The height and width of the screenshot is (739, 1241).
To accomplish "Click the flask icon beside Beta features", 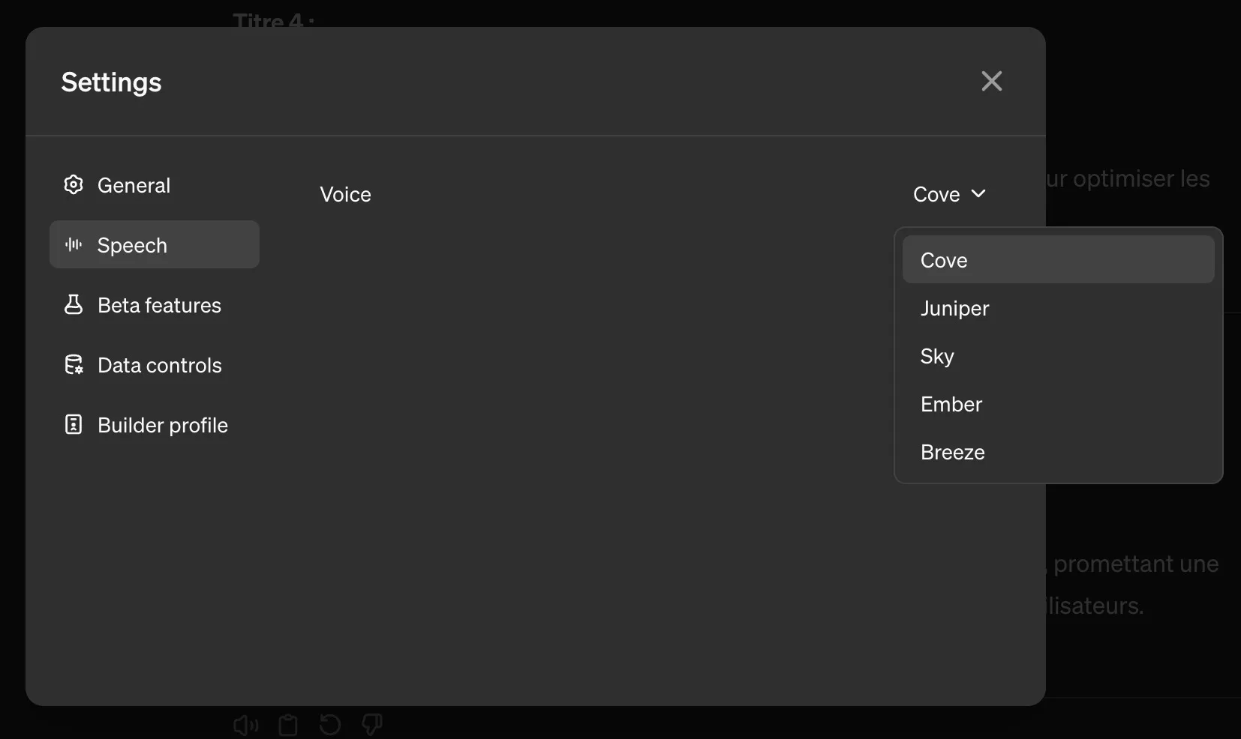I will coord(74,304).
